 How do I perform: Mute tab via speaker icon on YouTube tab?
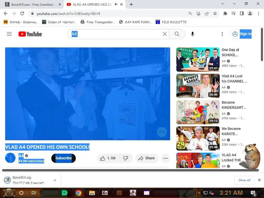tap(116, 4)
